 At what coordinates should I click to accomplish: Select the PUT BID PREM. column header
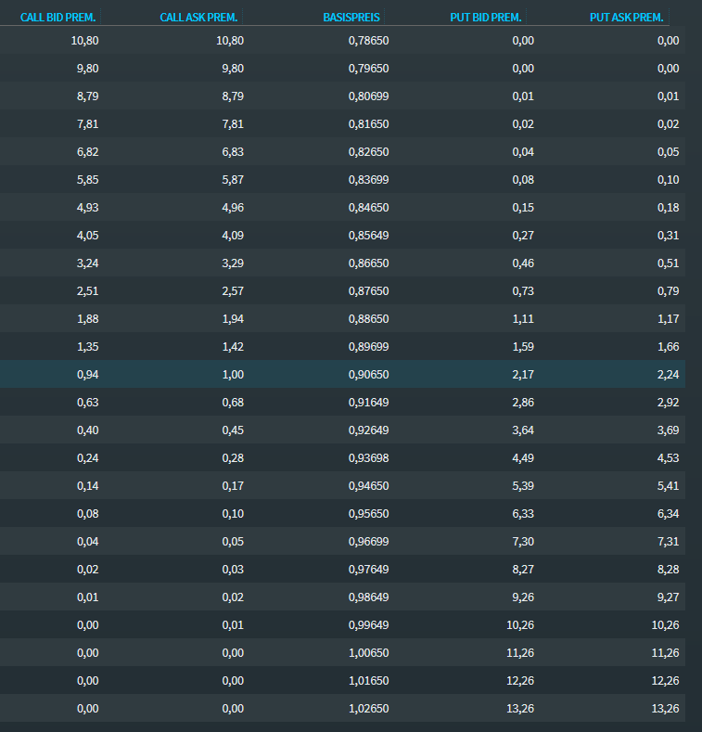pyautogui.click(x=491, y=18)
